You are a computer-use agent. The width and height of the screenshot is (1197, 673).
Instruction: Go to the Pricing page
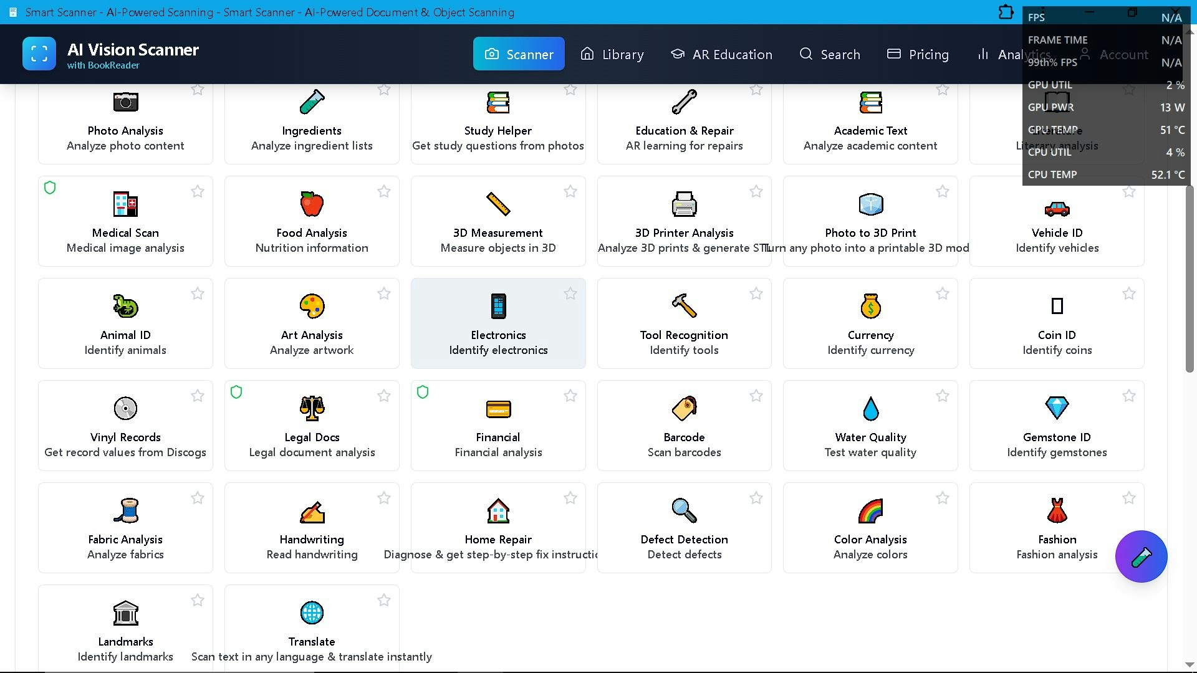pyautogui.click(x=918, y=54)
